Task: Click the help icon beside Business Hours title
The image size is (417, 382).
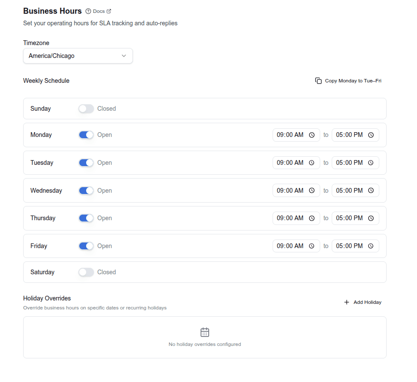Action: tap(88, 11)
